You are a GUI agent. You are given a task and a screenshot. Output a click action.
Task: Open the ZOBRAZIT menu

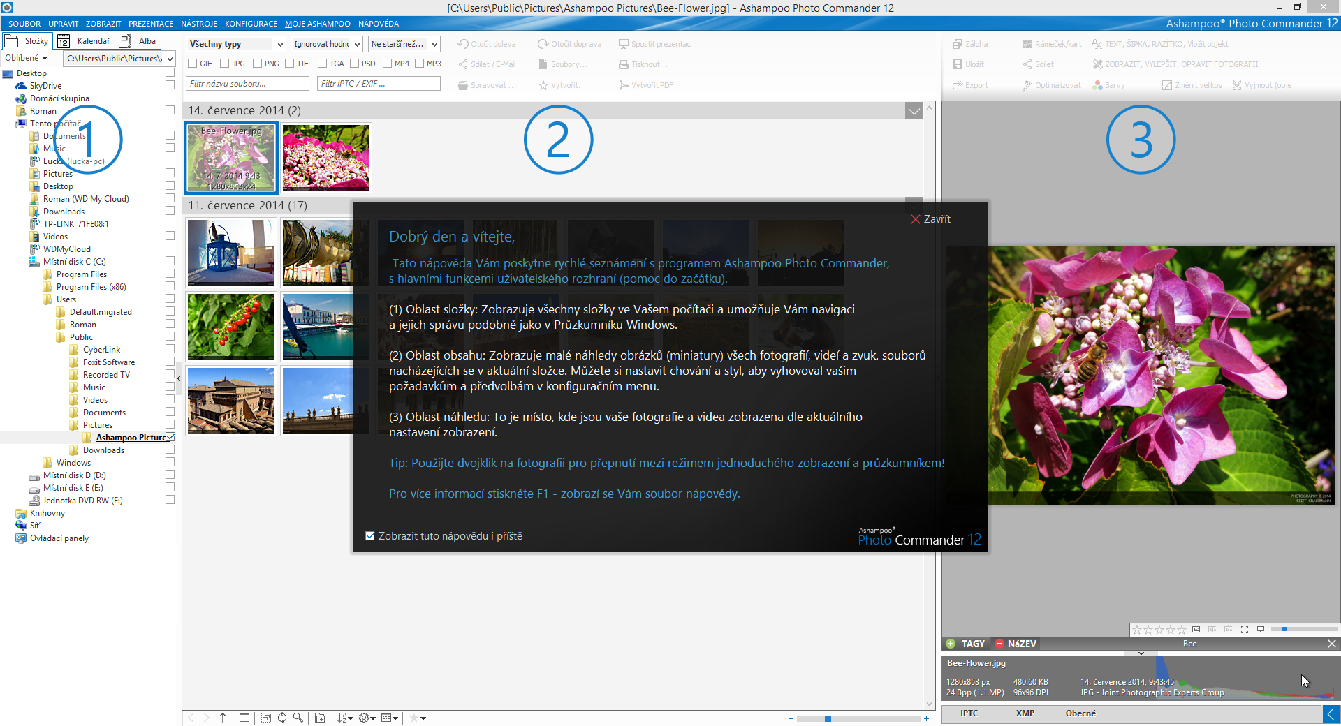[x=103, y=24]
